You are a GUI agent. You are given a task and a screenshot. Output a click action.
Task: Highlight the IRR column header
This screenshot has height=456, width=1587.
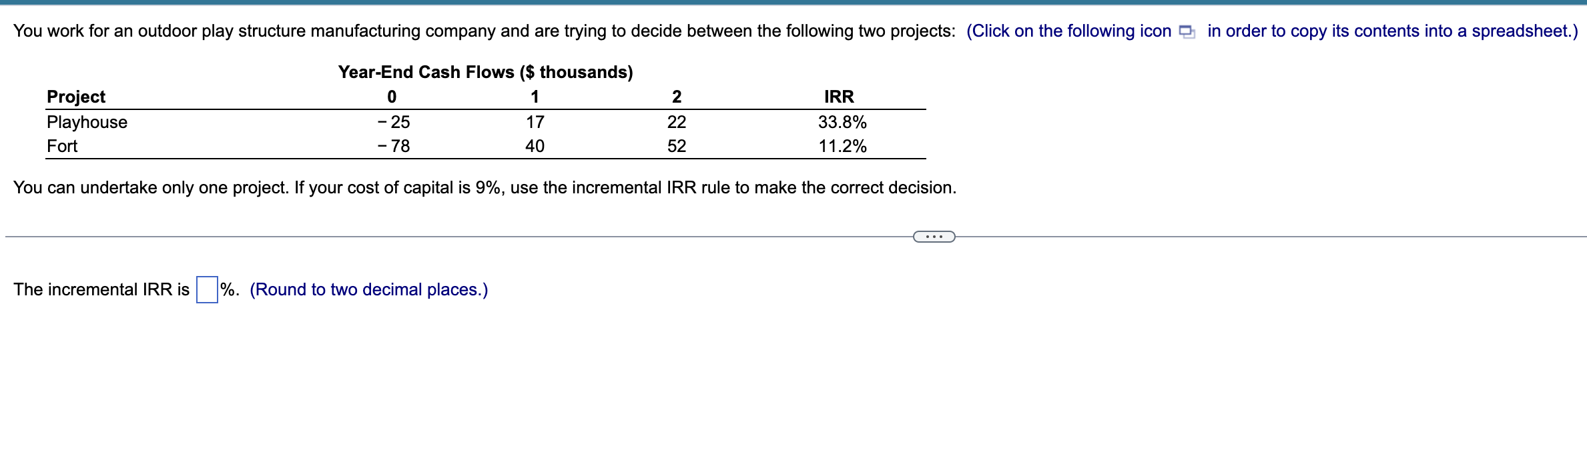click(x=840, y=97)
